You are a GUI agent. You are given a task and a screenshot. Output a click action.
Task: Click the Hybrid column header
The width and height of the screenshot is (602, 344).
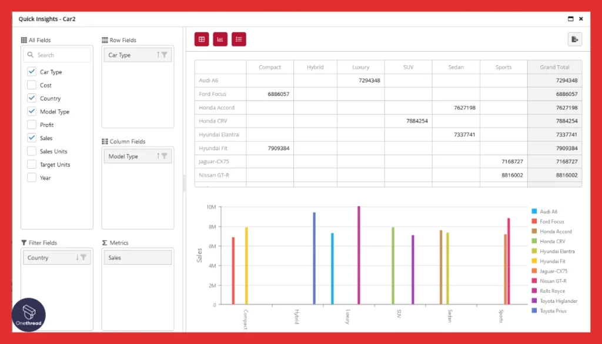click(315, 67)
